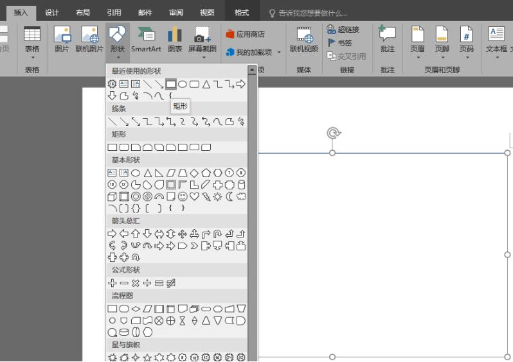Click the 超链接 hyperlink button

[x=343, y=30]
